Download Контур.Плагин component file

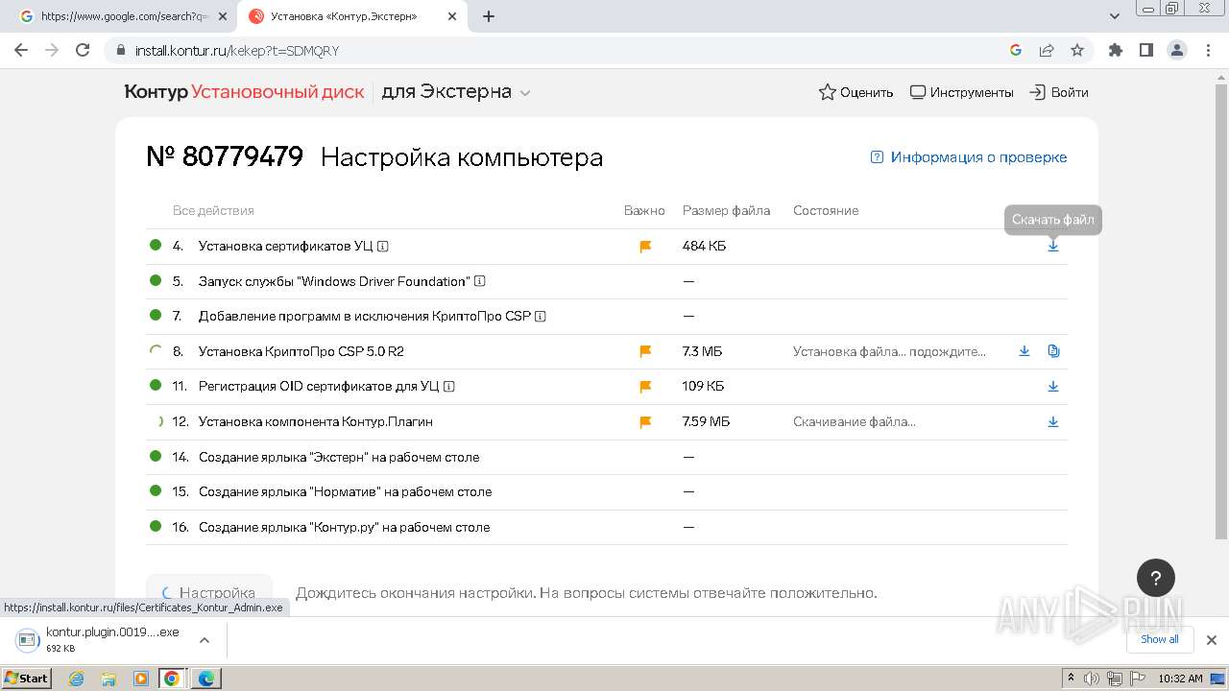click(1053, 421)
